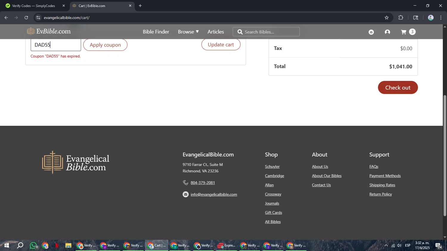Open the All Bibles link

click(273, 222)
